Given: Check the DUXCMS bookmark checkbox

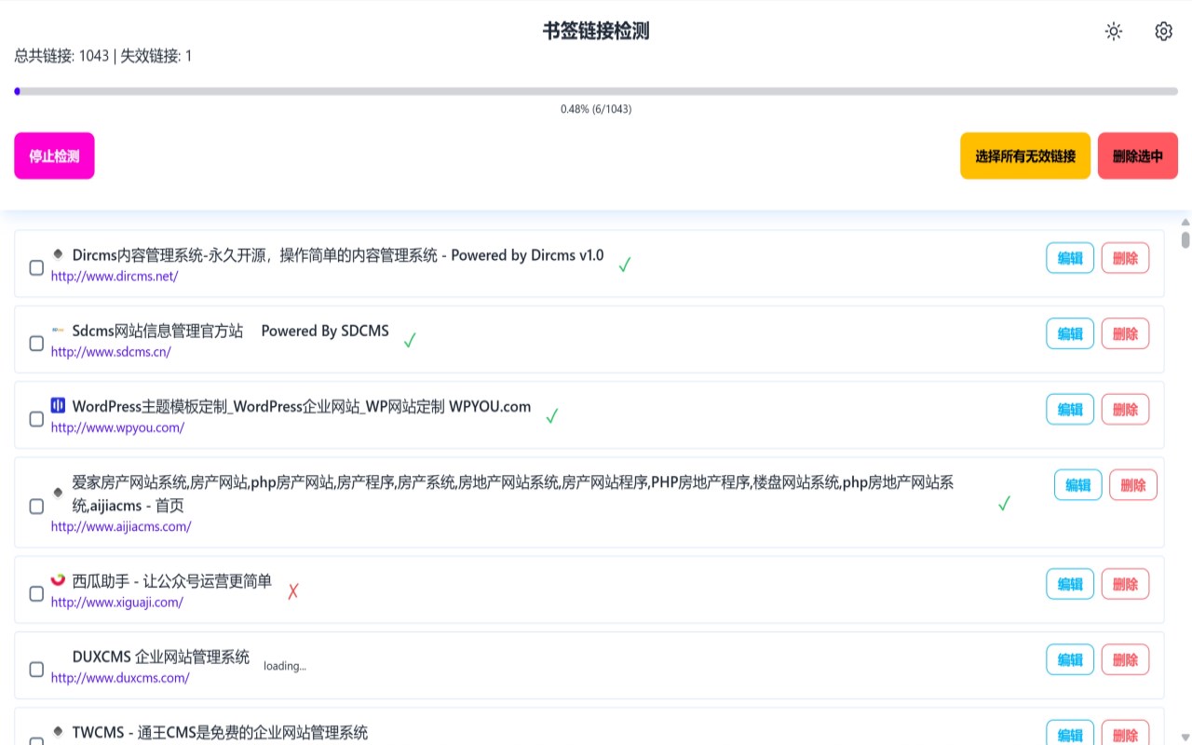Looking at the screenshot, I should (x=36, y=670).
